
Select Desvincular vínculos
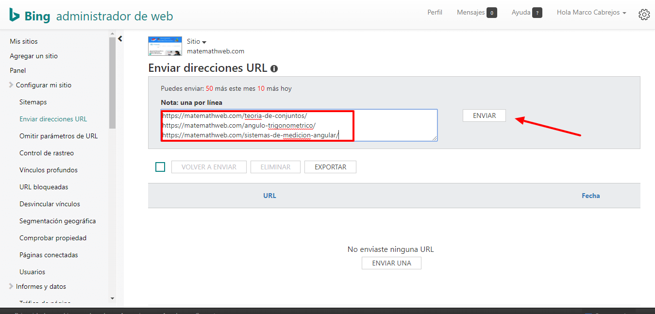pos(50,204)
